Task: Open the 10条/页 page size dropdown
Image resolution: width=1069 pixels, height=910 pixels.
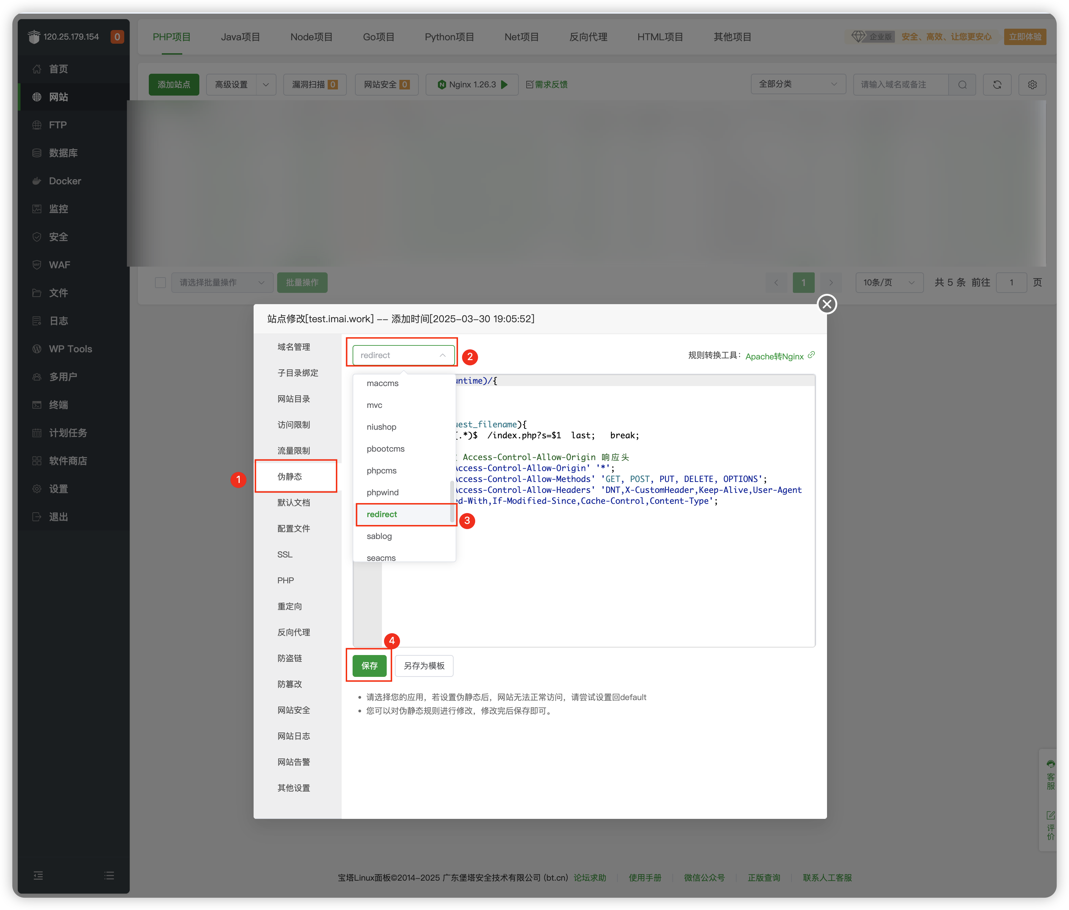Action: click(889, 283)
